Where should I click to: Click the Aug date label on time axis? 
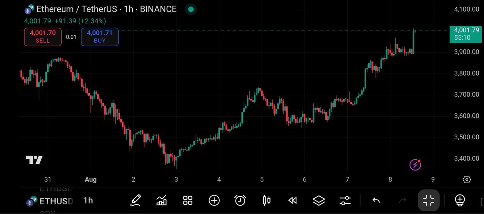click(x=91, y=179)
